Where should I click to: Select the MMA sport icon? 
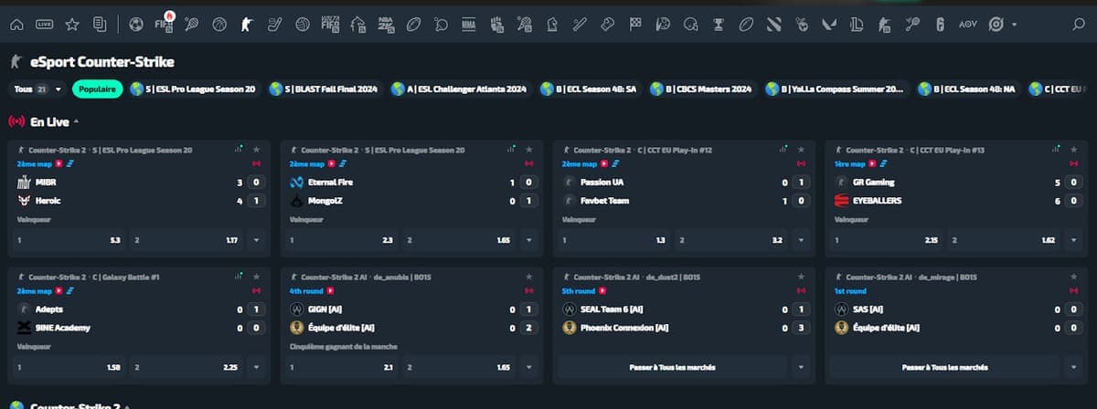click(x=469, y=23)
